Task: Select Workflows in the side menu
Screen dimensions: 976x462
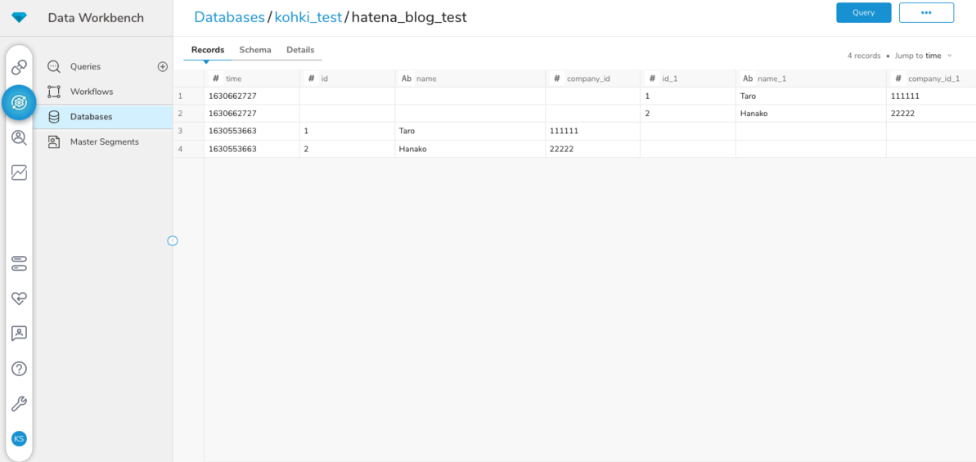Action: coord(92,92)
